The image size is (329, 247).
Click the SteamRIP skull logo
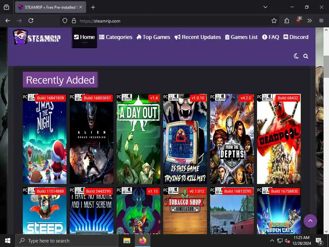click(x=37, y=37)
